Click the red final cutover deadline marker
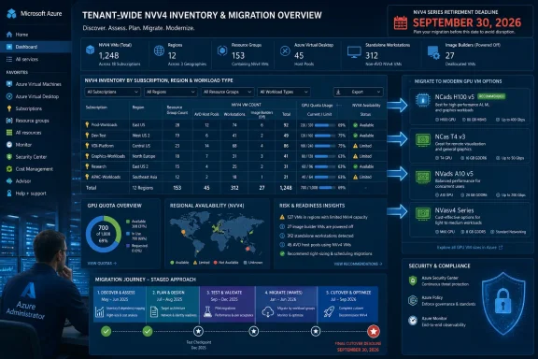The height and width of the screenshot is (359, 538). point(374,332)
